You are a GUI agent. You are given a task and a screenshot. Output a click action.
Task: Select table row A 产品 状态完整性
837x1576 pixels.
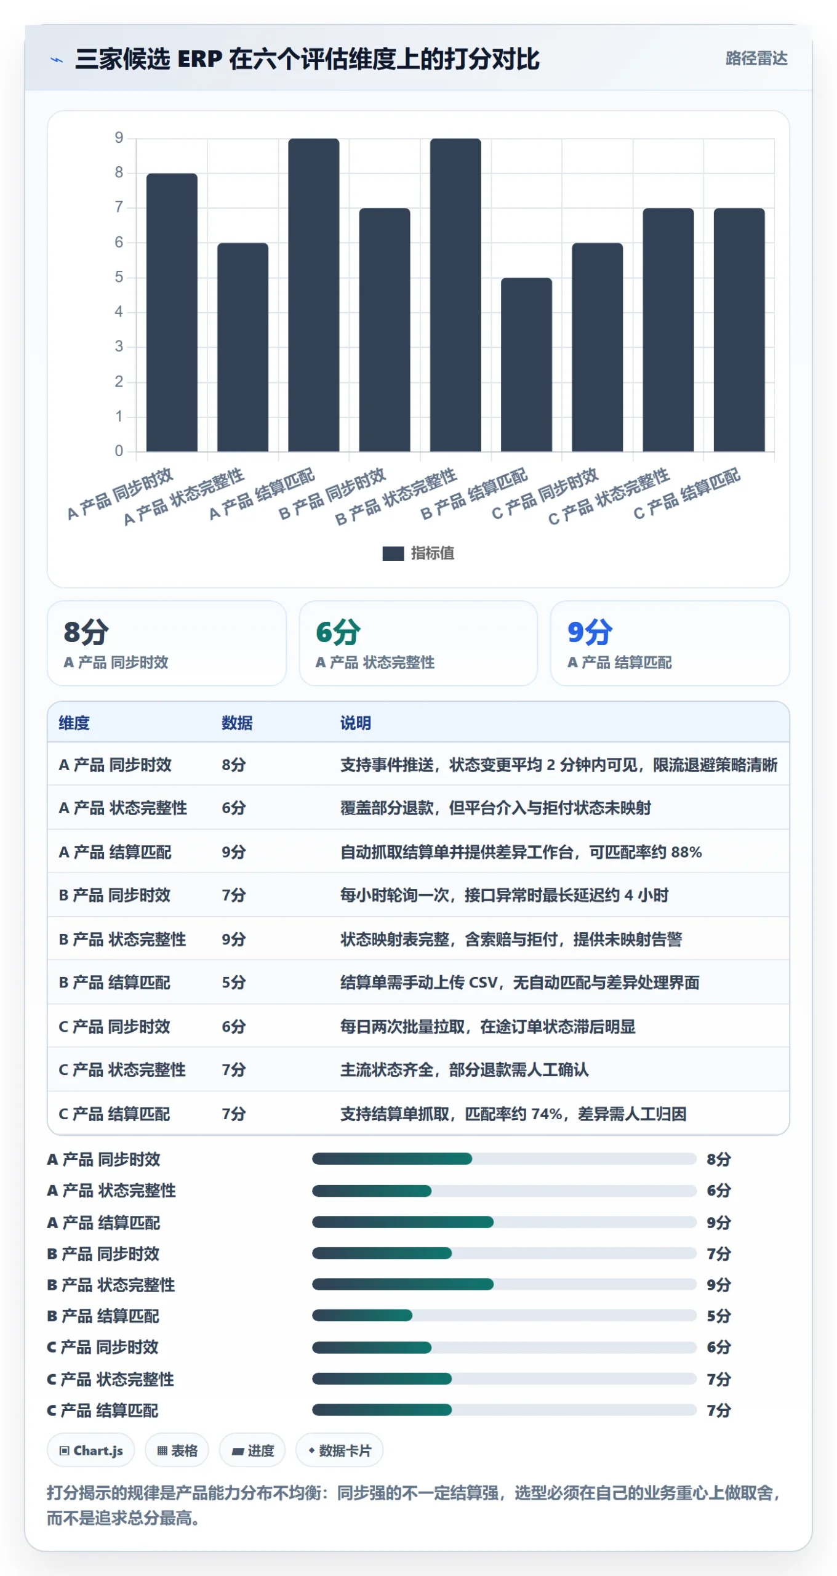pyautogui.click(x=418, y=807)
